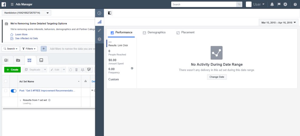Open the Edit options dropdown arrow
300x136 pixels.
(64, 70)
